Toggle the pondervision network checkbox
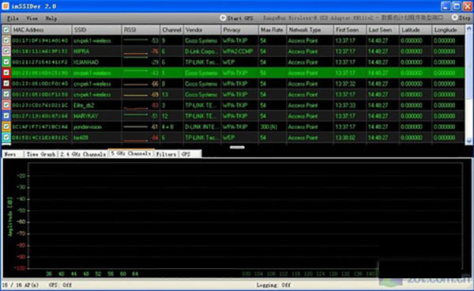 click(6, 127)
